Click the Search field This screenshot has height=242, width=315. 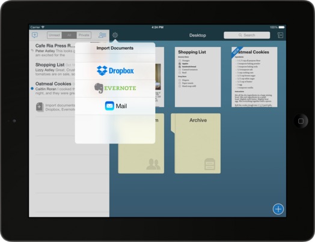coord(246,35)
